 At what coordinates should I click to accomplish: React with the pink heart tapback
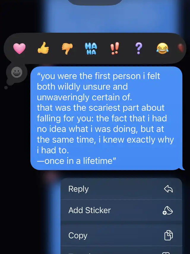(x=19, y=48)
